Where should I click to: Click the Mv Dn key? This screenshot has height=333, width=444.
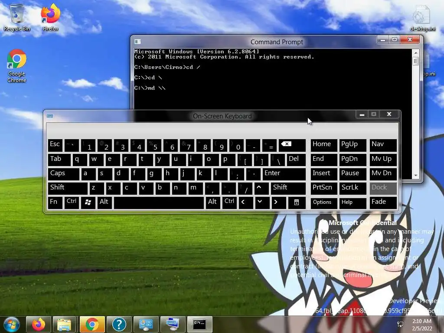[x=383, y=173]
